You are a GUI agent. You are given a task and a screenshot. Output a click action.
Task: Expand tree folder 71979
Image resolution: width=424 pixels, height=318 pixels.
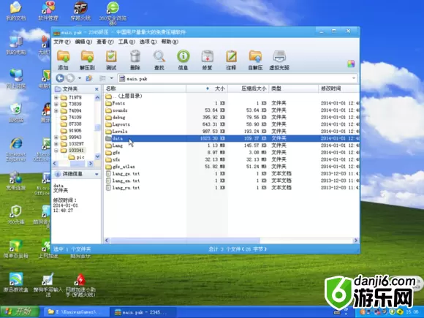point(56,97)
